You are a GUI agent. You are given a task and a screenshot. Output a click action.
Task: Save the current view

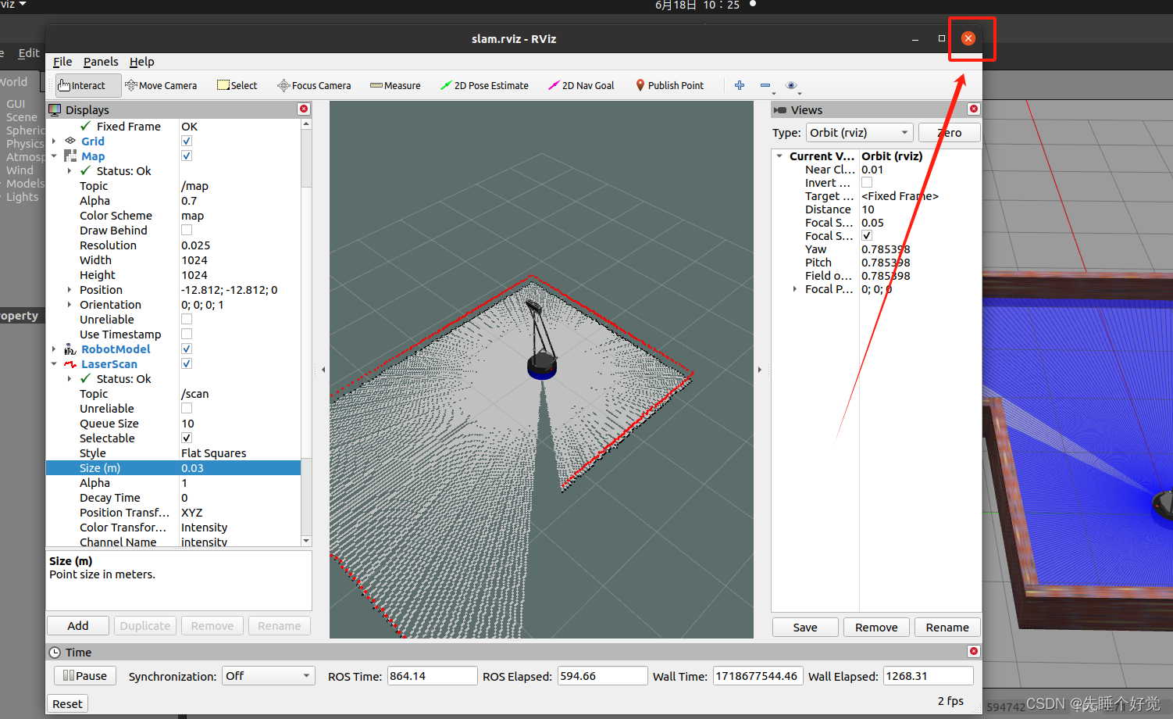pyautogui.click(x=805, y=628)
